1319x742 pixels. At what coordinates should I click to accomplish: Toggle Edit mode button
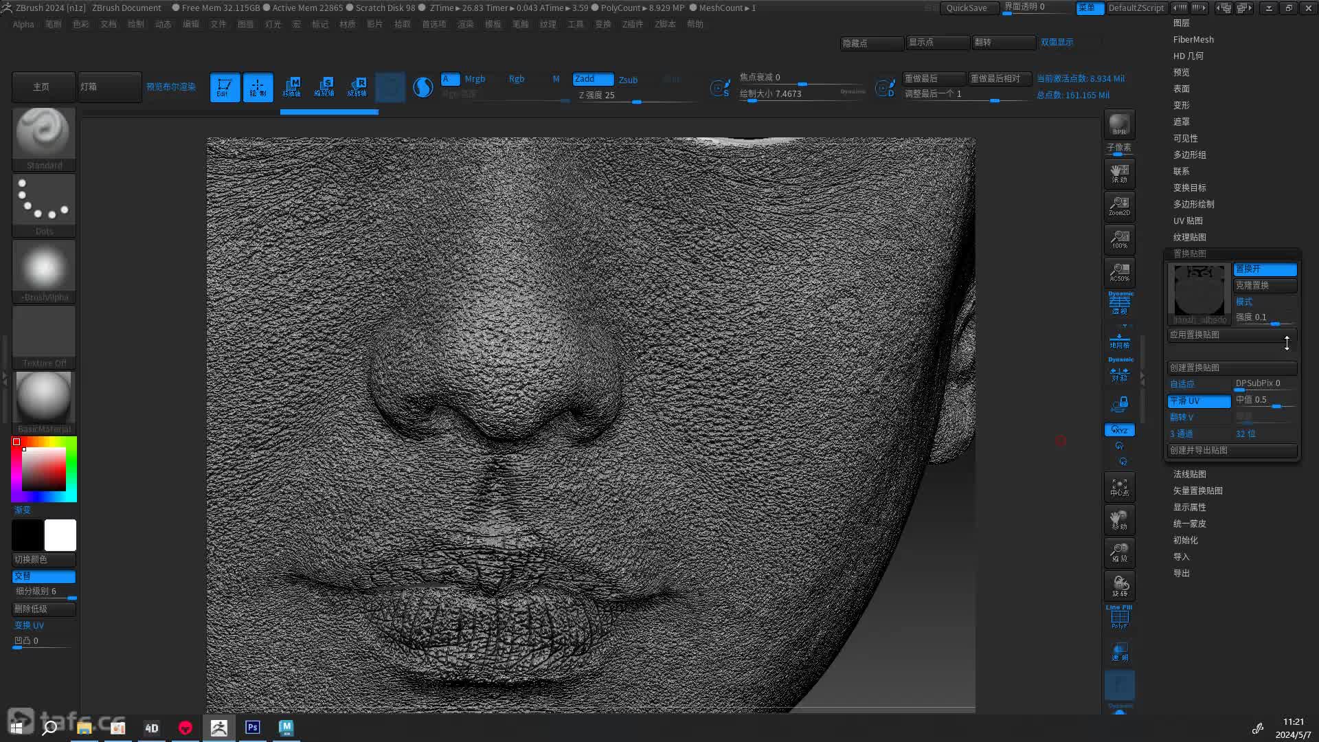pos(225,87)
